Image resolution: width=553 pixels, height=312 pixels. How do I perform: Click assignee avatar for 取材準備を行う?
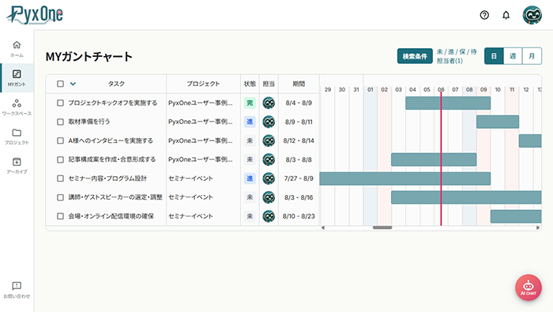click(x=269, y=122)
